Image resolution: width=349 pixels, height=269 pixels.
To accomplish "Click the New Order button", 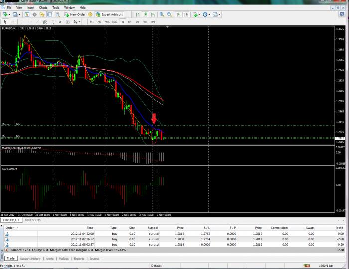I will click(x=75, y=14).
